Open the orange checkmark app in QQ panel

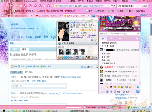click(x=107, y=87)
